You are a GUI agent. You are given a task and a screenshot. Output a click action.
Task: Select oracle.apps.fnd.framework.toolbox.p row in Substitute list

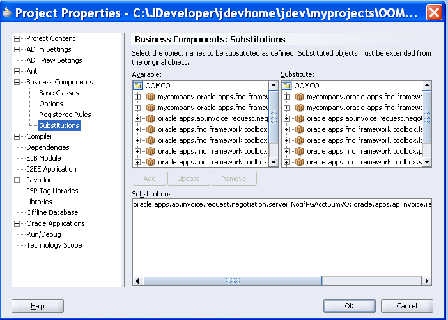tap(364, 151)
